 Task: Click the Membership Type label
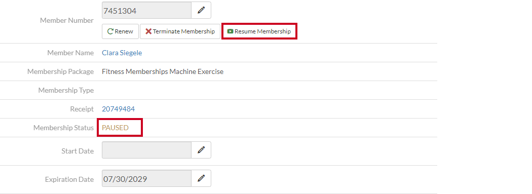(x=66, y=90)
